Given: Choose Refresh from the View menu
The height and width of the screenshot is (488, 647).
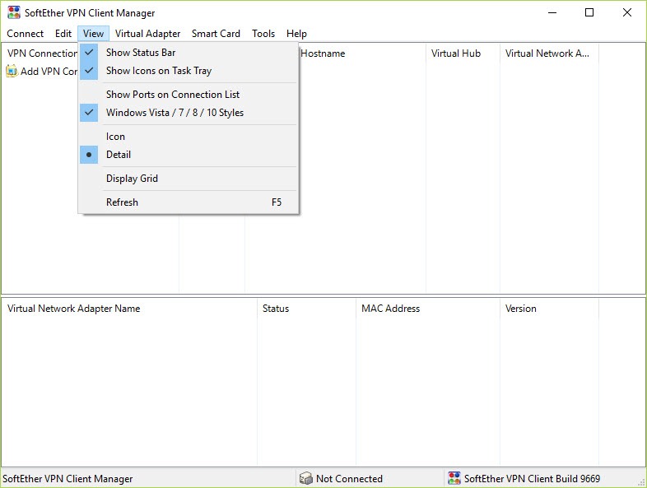Looking at the screenshot, I should [x=123, y=202].
